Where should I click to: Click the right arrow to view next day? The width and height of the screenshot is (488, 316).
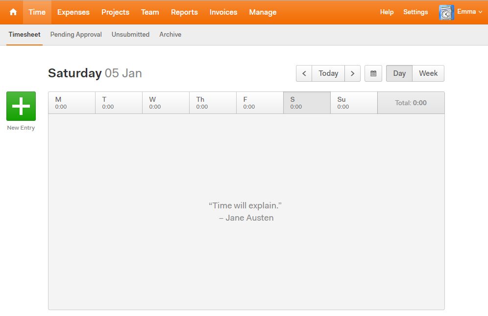pyautogui.click(x=353, y=73)
